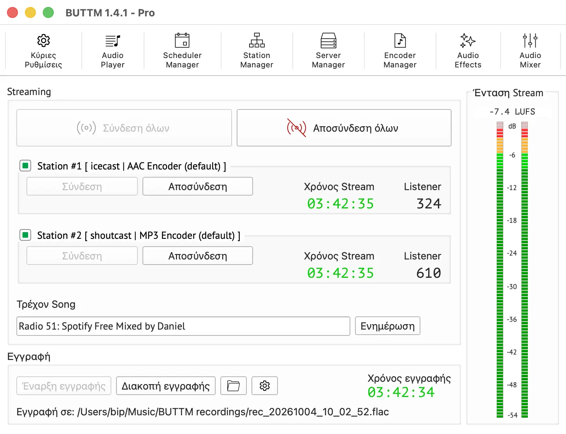Click the -7.4 LUFS loudness readout
Screen dimensions: 566x434
512,112
